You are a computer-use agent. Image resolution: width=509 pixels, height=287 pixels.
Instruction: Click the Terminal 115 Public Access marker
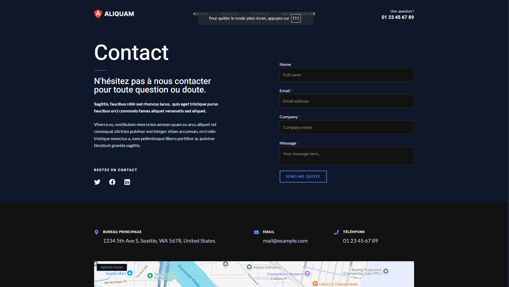tap(150, 276)
